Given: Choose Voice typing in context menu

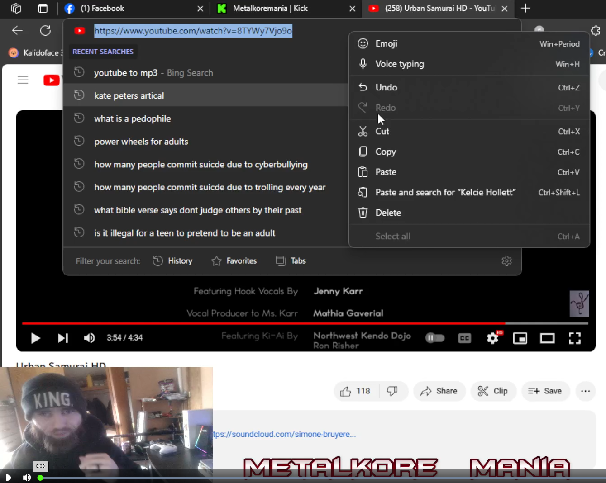Looking at the screenshot, I should coord(469,64).
